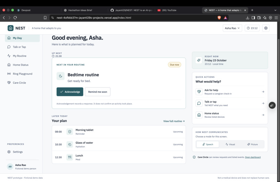
Task: Expand the tab search chevron
Action: coord(275,10)
